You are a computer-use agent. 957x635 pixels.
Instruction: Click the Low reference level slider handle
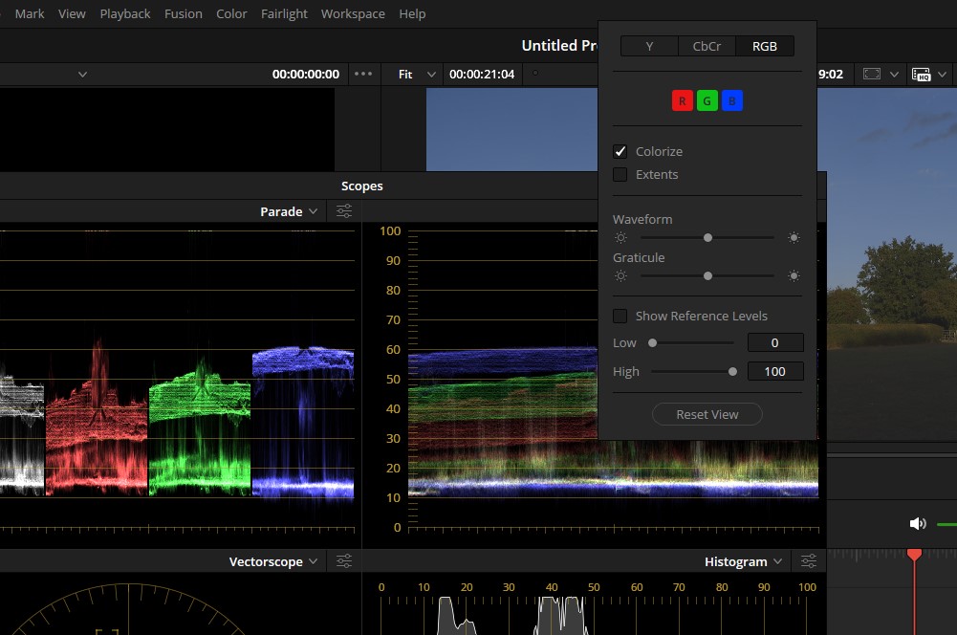click(x=652, y=343)
